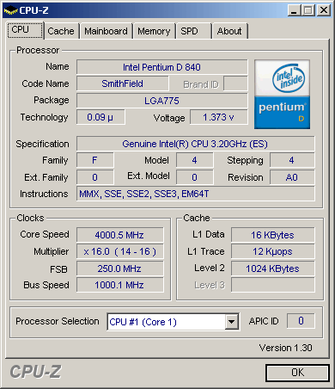Screen dimensions: 335x389
Task: Click the Name field Intel Pentium D 840
Action: coord(162,67)
